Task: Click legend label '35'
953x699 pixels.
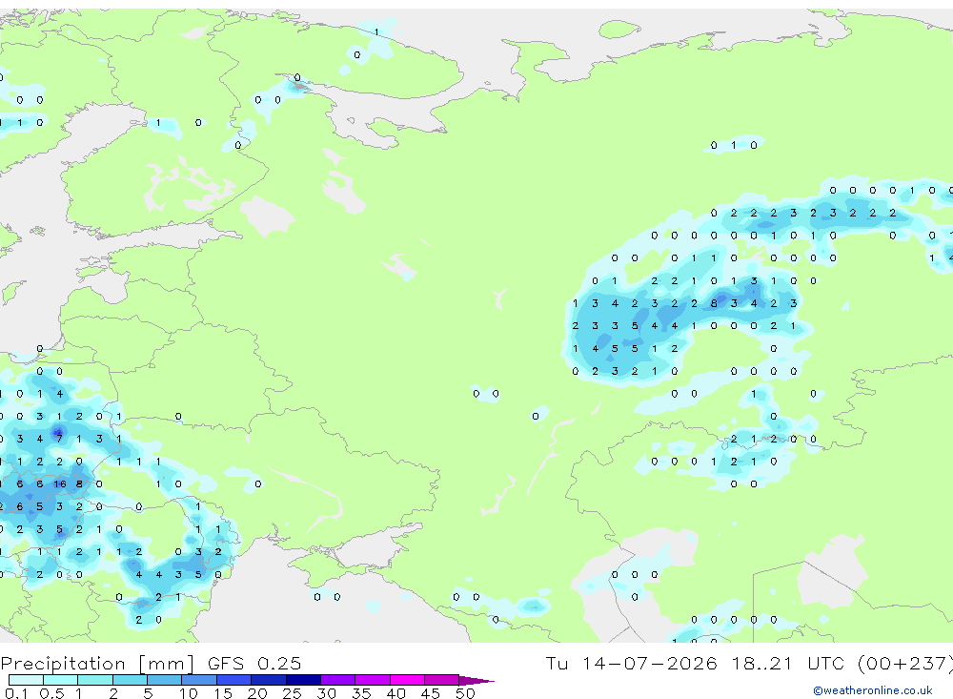Action: 361,693
